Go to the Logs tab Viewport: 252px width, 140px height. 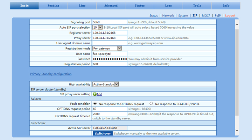[168, 6]
